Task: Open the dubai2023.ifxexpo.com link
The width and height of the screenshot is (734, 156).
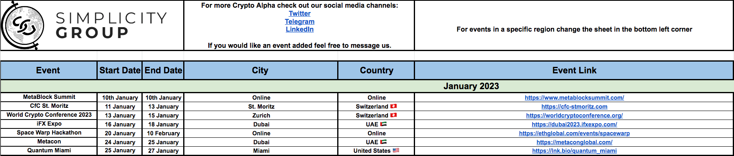Action: click(574, 124)
